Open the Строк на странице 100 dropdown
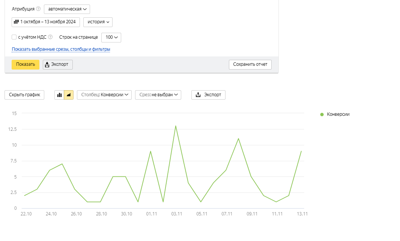 (111, 37)
